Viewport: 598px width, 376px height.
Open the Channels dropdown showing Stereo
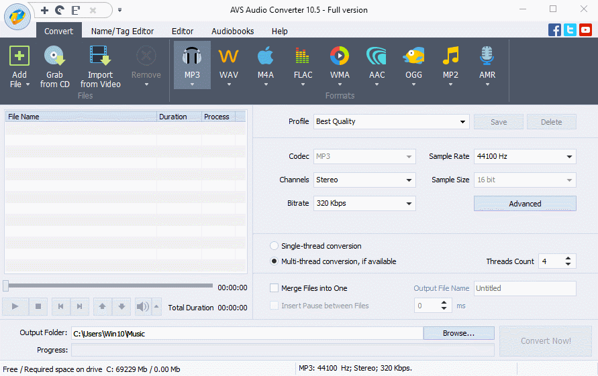(x=364, y=180)
